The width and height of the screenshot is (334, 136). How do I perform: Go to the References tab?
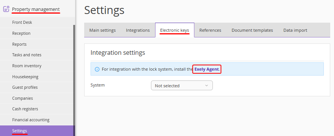click(x=210, y=30)
